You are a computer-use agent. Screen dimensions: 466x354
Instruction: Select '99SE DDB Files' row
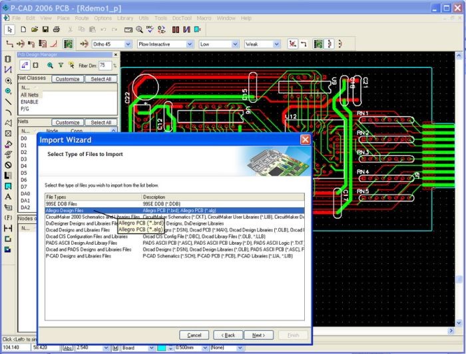174,204
